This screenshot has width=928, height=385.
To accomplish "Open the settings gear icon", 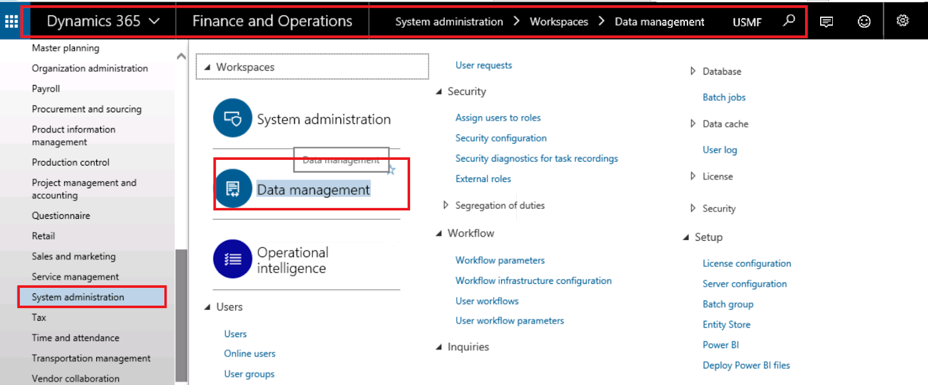I will [x=902, y=21].
